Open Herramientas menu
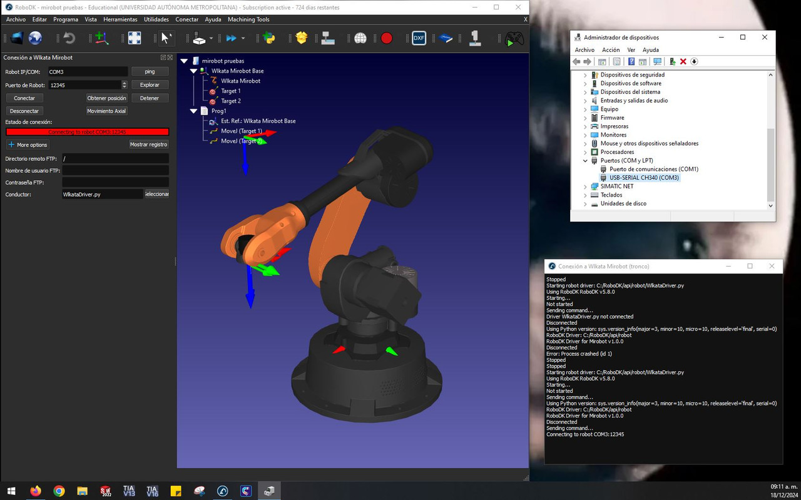 pos(120,19)
